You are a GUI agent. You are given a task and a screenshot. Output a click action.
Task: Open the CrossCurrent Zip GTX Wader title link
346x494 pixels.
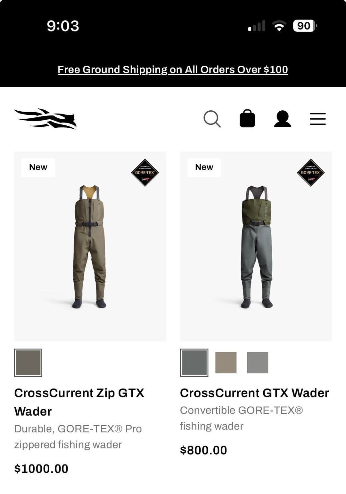pos(79,402)
